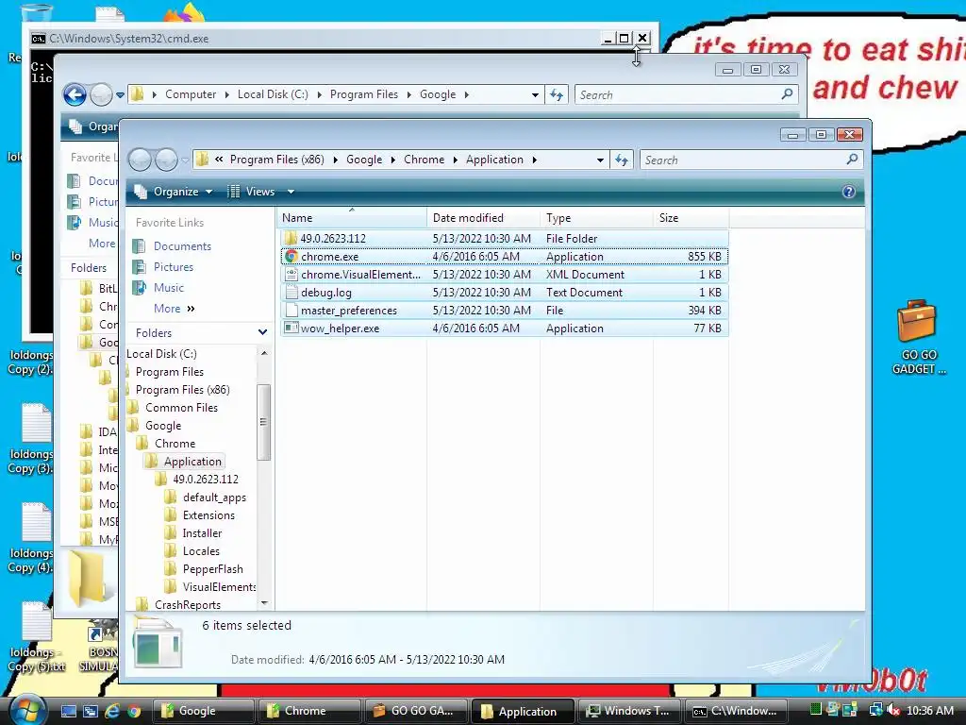Switch to Google taskbar window
The width and height of the screenshot is (966, 725).
203,711
